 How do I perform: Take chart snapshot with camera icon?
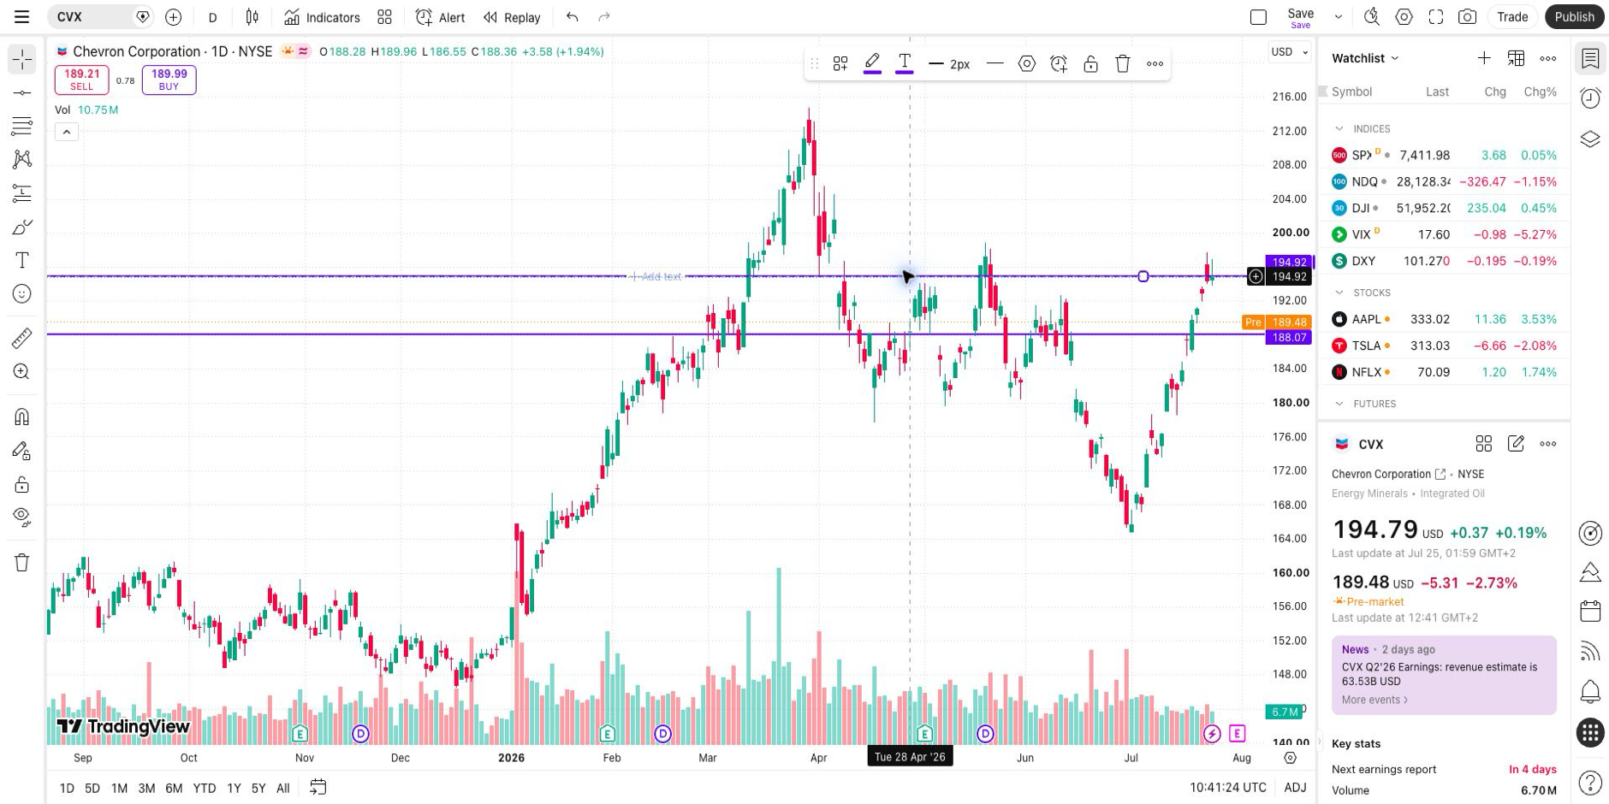coord(1467,17)
